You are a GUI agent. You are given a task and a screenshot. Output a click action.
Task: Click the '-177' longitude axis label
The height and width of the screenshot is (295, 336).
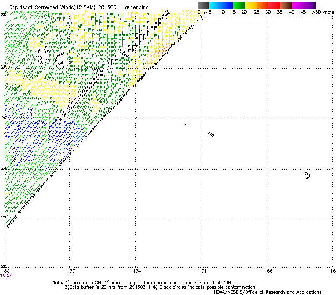pyautogui.click(x=69, y=271)
